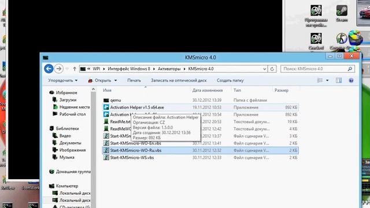Click the window icon in KMSmicro title bar
370x208 pixels.
tap(46, 58)
